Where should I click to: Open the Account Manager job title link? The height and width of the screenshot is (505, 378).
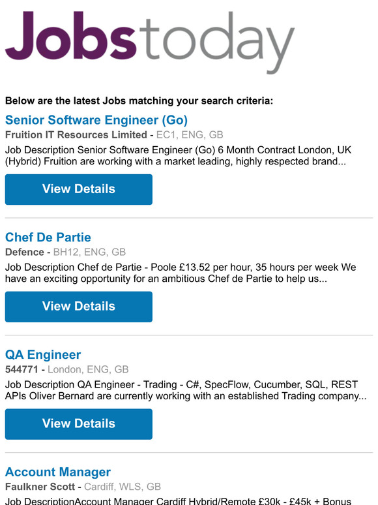pyautogui.click(x=58, y=472)
